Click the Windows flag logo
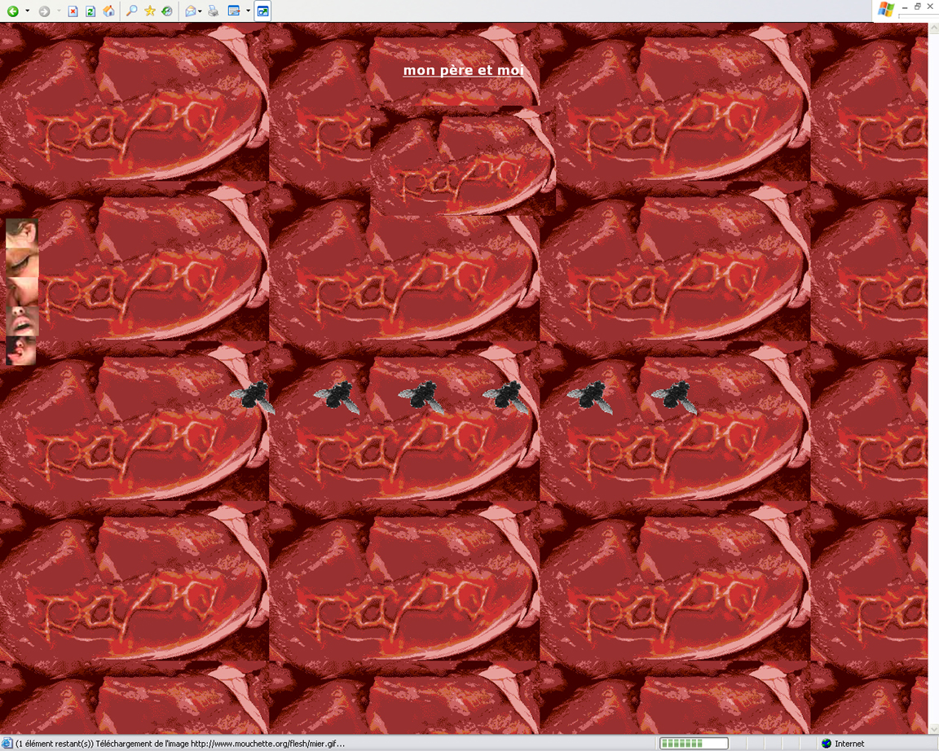 pyautogui.click(x=886, y=10)
